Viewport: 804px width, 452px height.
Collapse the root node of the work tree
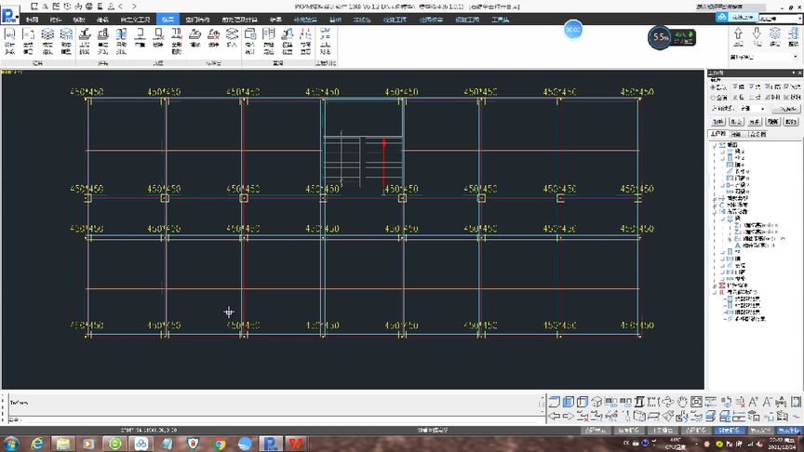point(715,145)
